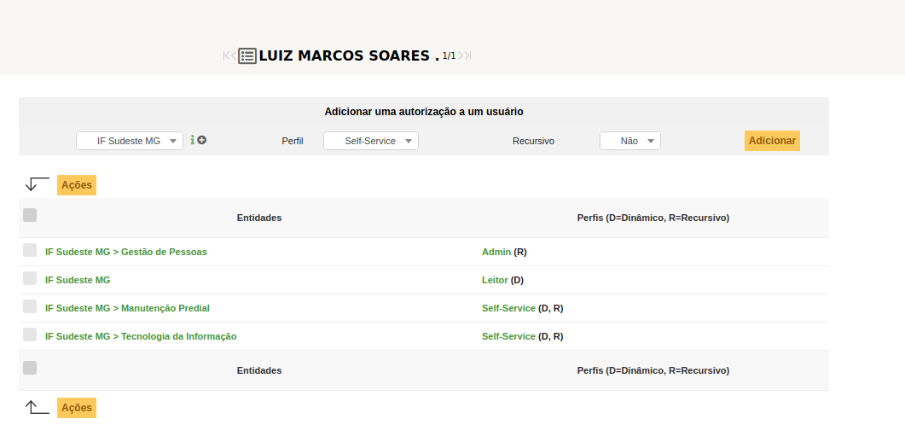Image resolution: width=905 pixels, height=448 pixels.
Task: Toggle the select-all checkbox in table header
Action: coord(30,216)
